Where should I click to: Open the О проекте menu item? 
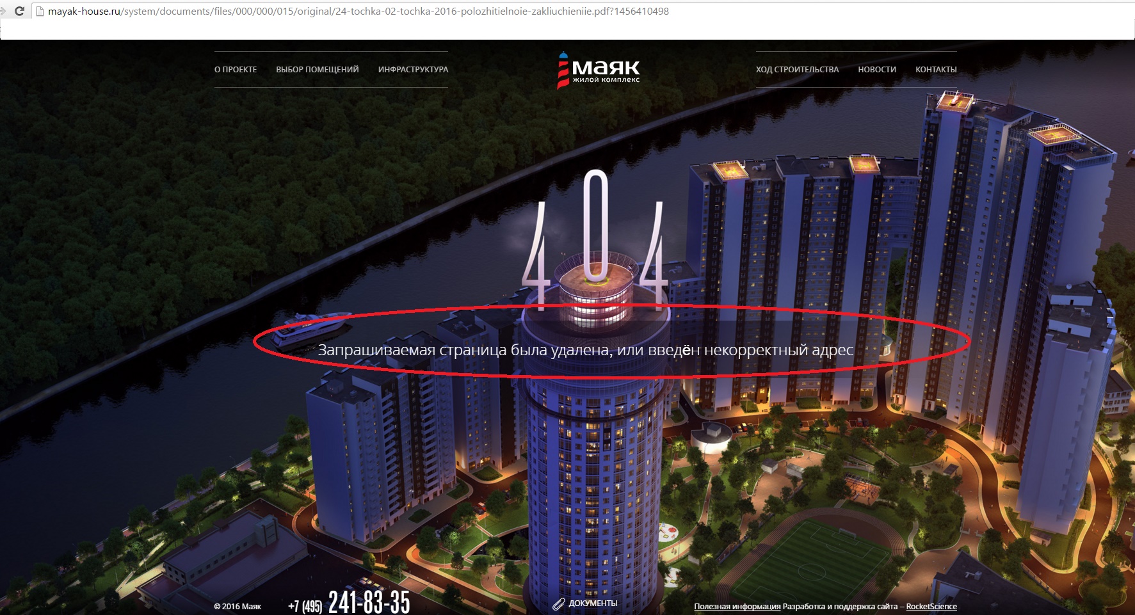click(236, 70)
